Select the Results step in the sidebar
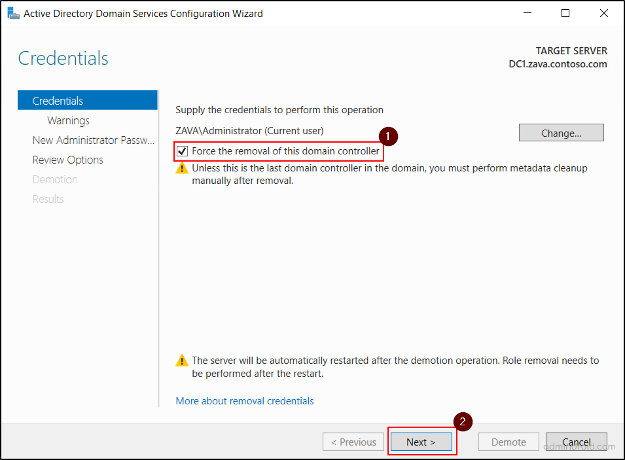This screenshot has height=460, width=625. (x=48, y=199)
